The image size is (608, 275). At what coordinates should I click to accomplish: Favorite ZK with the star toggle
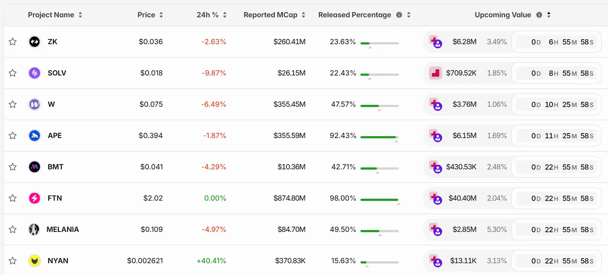coord(13,42)
